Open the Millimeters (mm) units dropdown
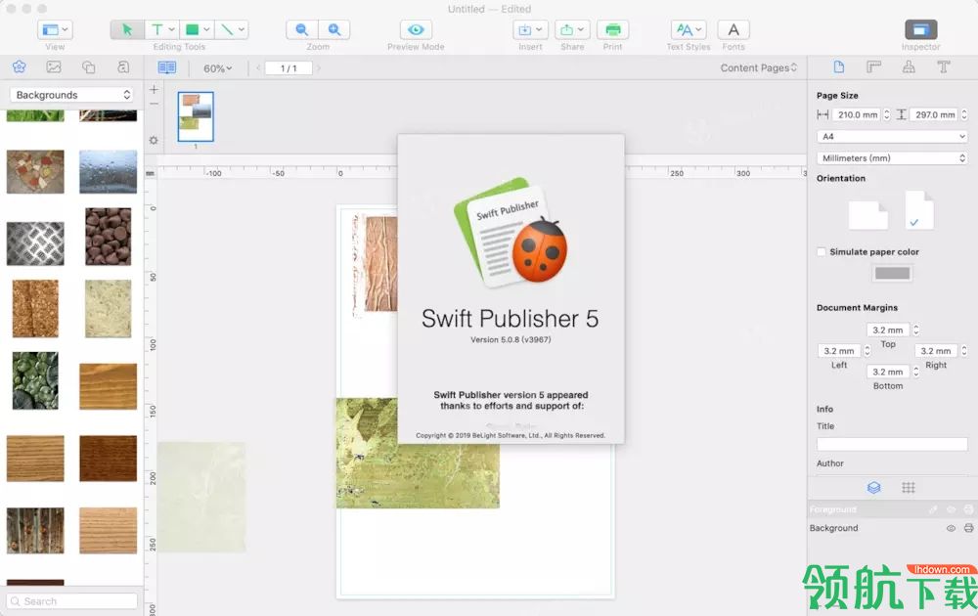 point(892,158)
